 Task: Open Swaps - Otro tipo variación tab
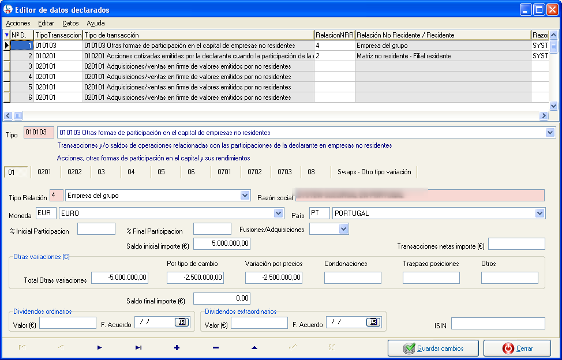pos(374,172)
